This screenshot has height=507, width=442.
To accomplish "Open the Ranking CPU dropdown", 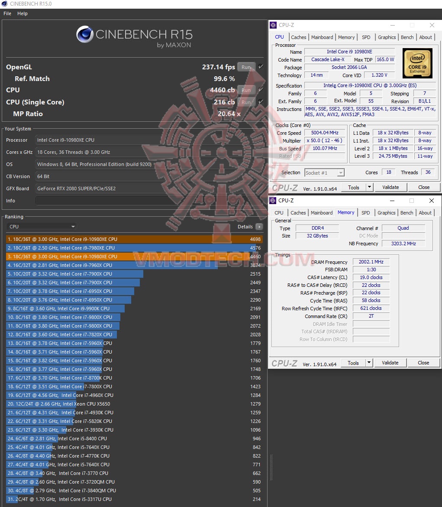I will 41,227.
